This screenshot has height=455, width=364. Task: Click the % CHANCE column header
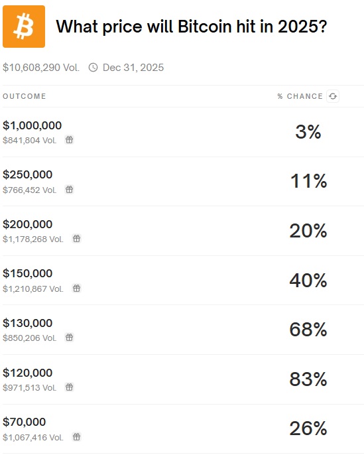coord(300,96)
